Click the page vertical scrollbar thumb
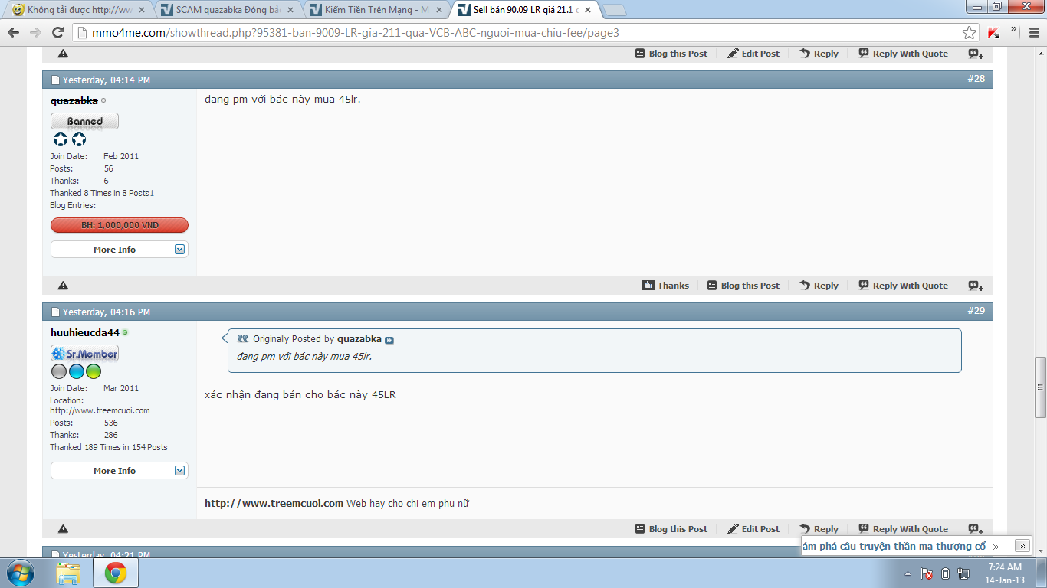1047x588 pixels. 1040,387
